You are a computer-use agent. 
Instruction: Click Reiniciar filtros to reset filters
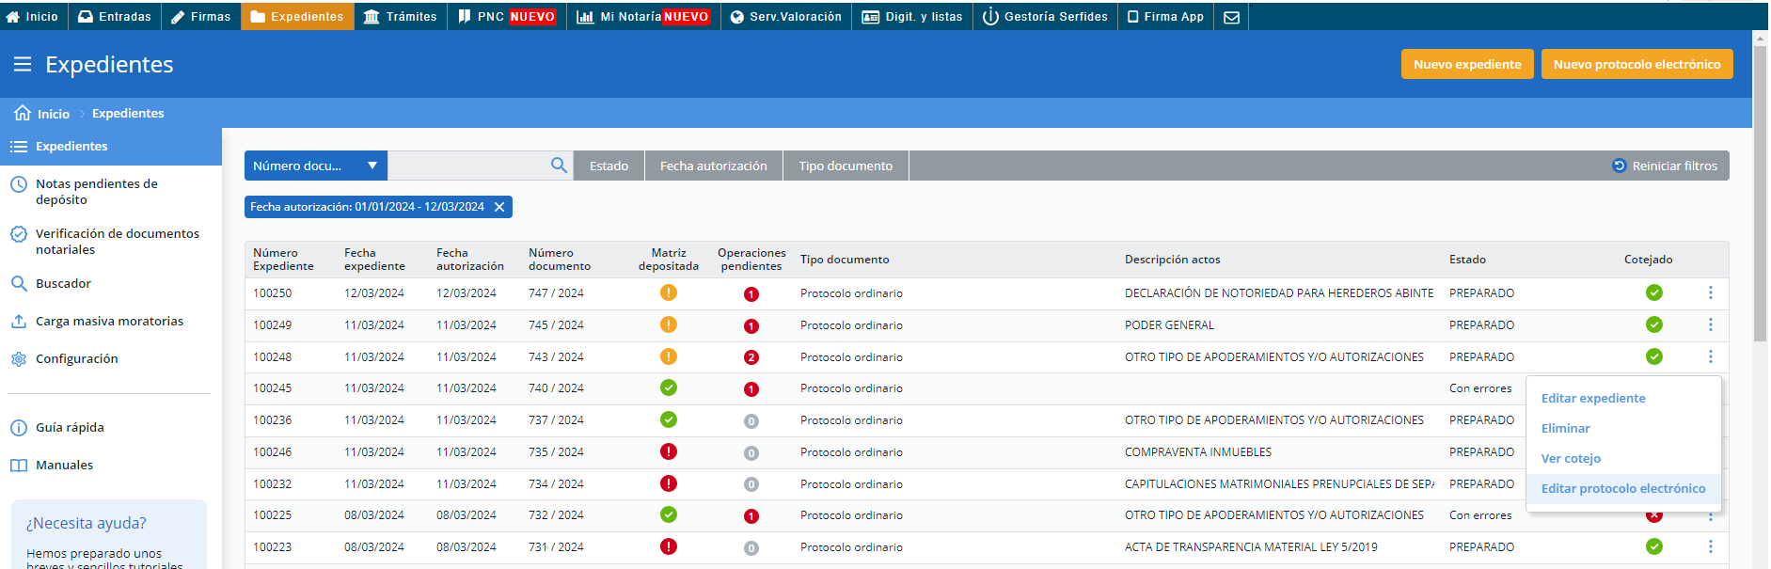(1665, 166)
